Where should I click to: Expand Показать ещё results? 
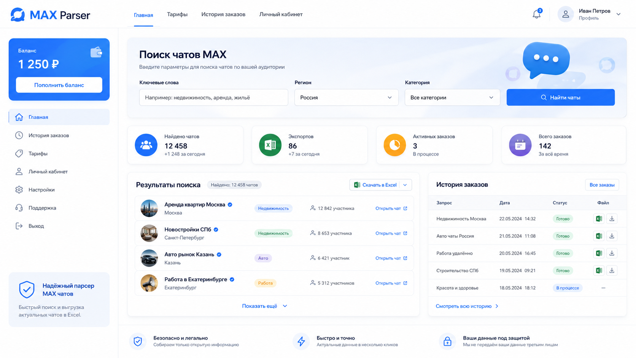click(264, 306)
